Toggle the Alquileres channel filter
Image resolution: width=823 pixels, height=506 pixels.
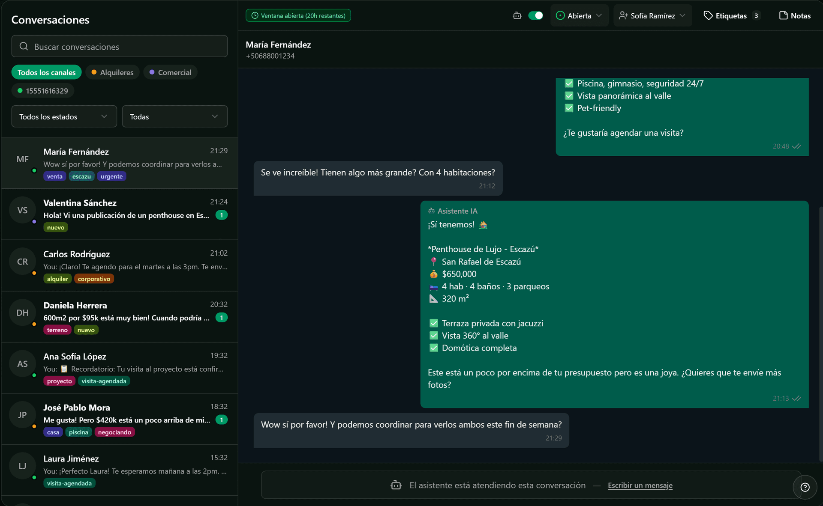[112, 72]
